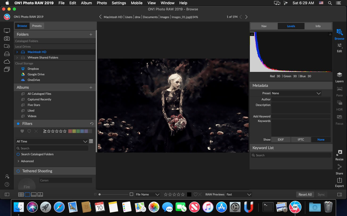
Task: Toggle the Filters panel on/off dot
Action: click(18, 124)
